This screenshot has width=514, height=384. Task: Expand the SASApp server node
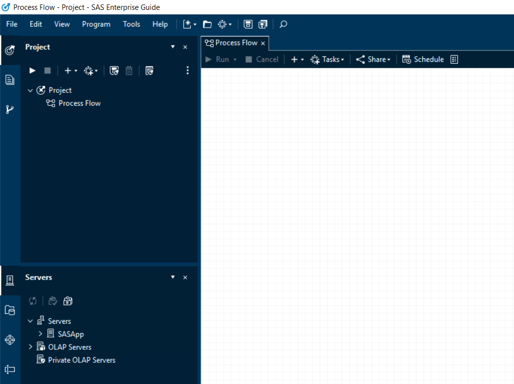[40, 334]
